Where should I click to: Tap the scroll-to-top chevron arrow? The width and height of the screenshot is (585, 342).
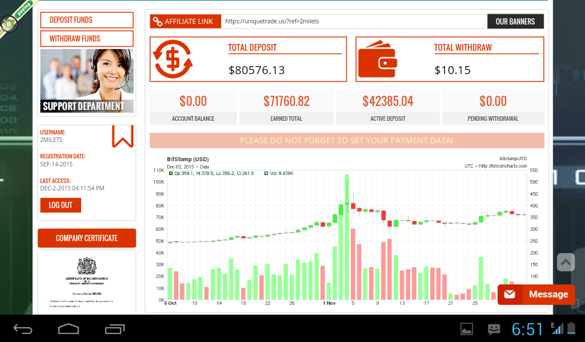566,262
